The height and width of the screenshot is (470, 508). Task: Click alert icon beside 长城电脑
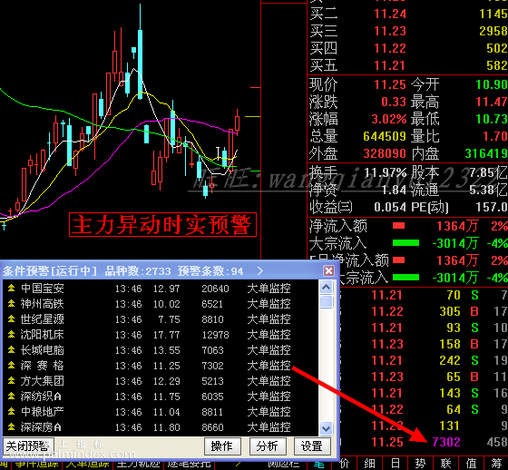tap(11, 350)
